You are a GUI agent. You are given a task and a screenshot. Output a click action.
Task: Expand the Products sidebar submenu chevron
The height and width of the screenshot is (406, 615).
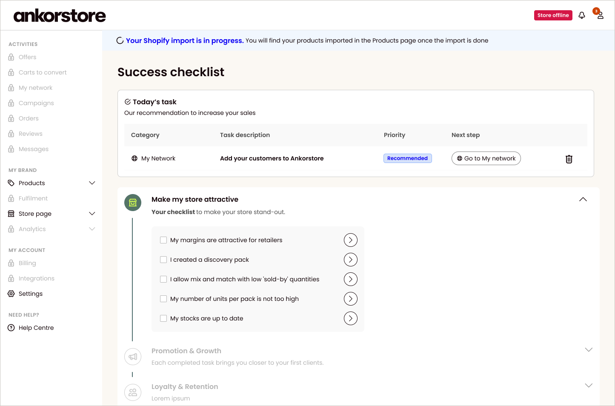[x=92, y=183]
